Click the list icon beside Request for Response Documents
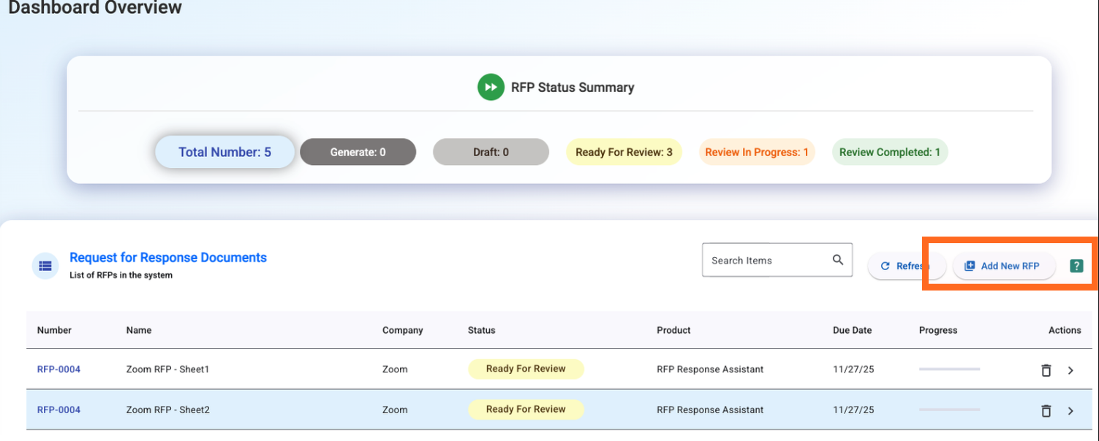Viewport: 1099px width, 441px height. 45,266
